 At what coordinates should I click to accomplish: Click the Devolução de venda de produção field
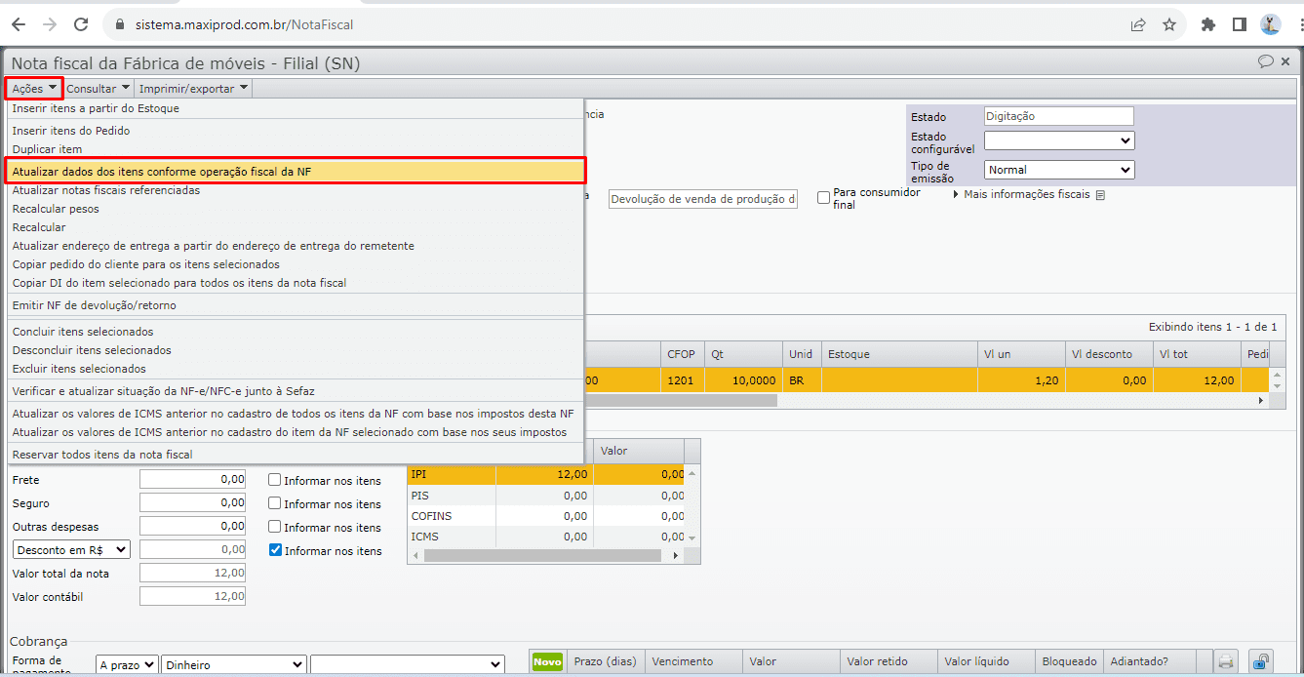point(703,199)
